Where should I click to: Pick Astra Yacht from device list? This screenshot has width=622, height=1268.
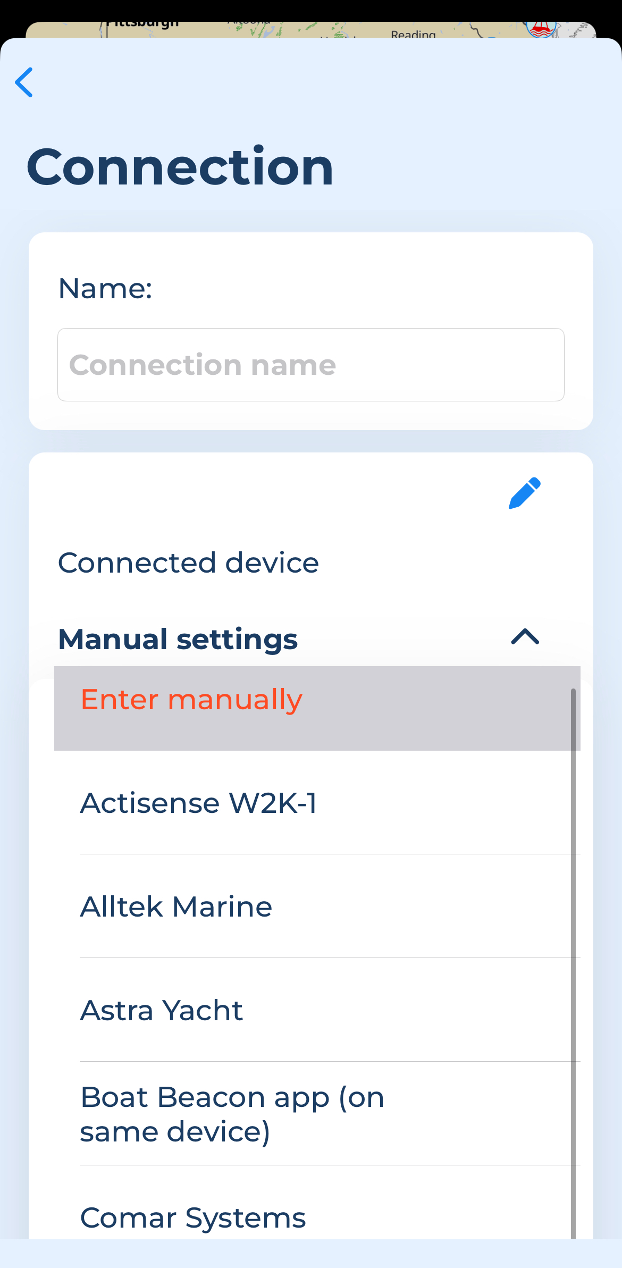[330, 1010]
